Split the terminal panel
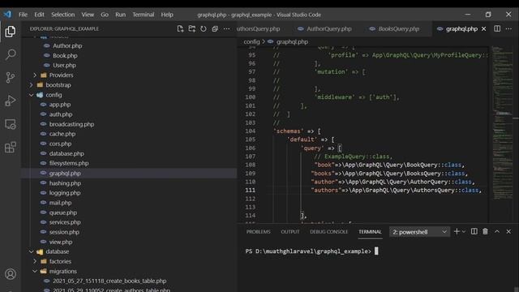519x292 pixels. point(474,232)
